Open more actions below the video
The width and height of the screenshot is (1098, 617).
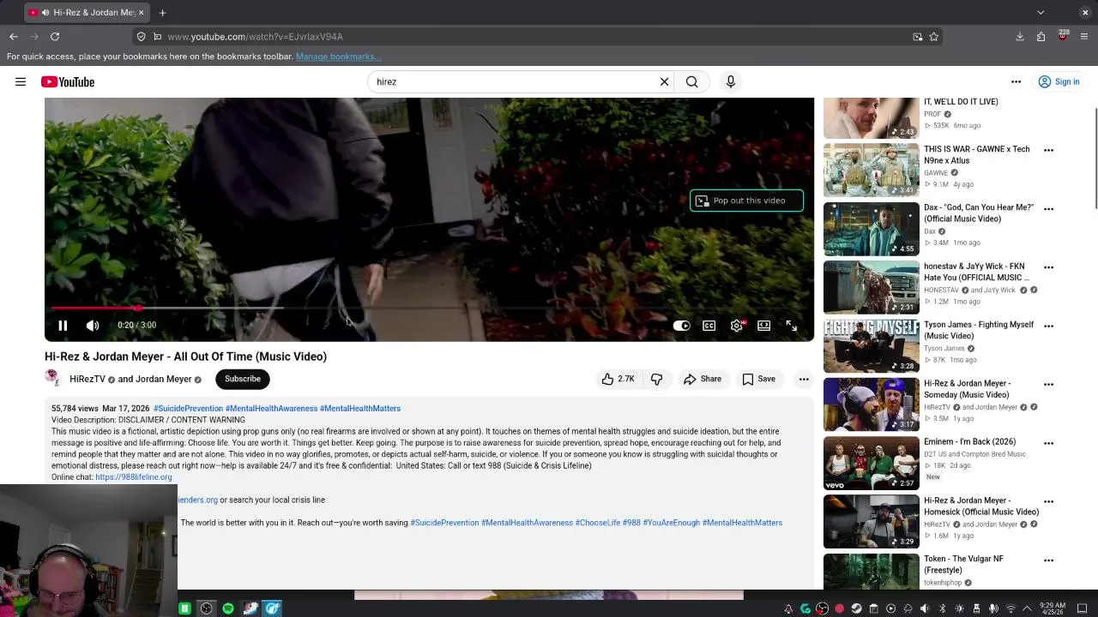coord(804,379)
